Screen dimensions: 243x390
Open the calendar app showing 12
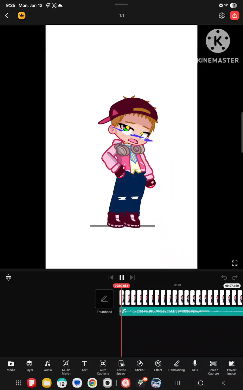62,383
